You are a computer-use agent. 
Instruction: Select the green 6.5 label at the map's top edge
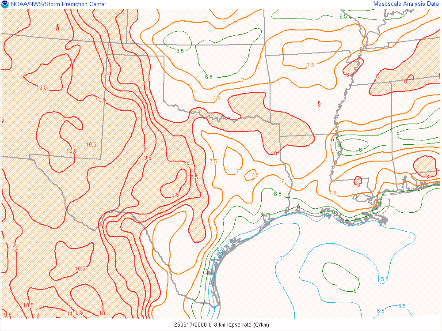(x=343, y=16)
